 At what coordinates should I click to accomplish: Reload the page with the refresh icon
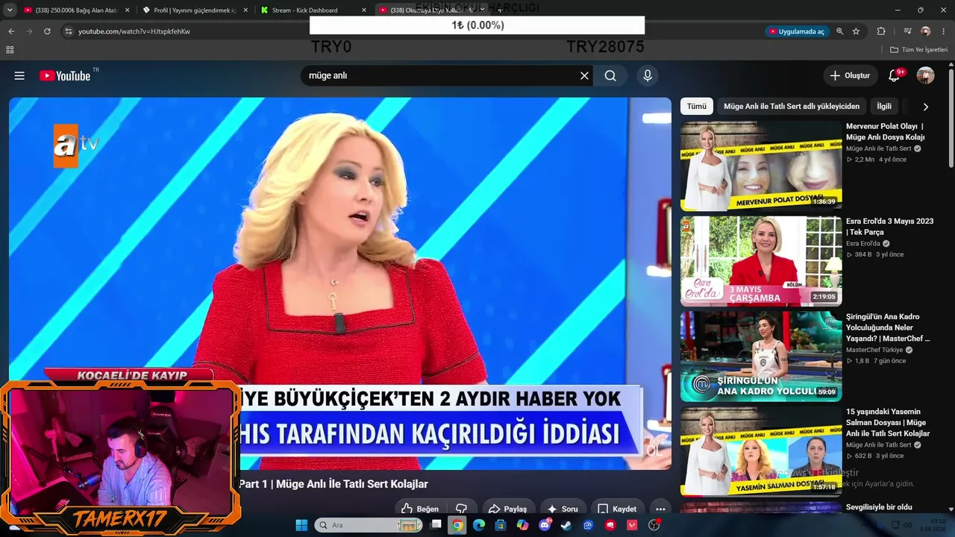click(x=47, y=31)
